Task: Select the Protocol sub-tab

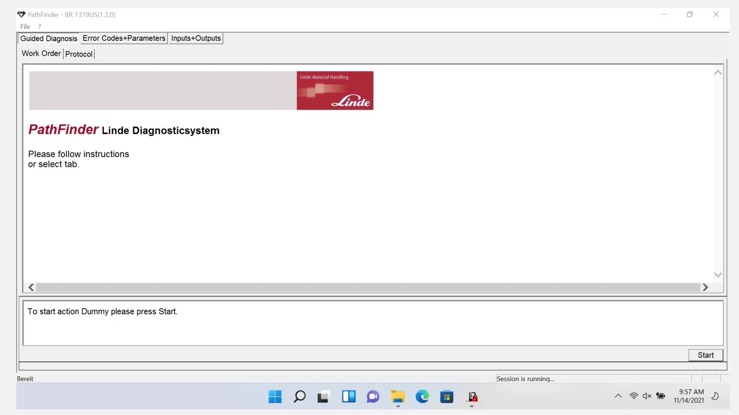Action: tap(79, 54)
